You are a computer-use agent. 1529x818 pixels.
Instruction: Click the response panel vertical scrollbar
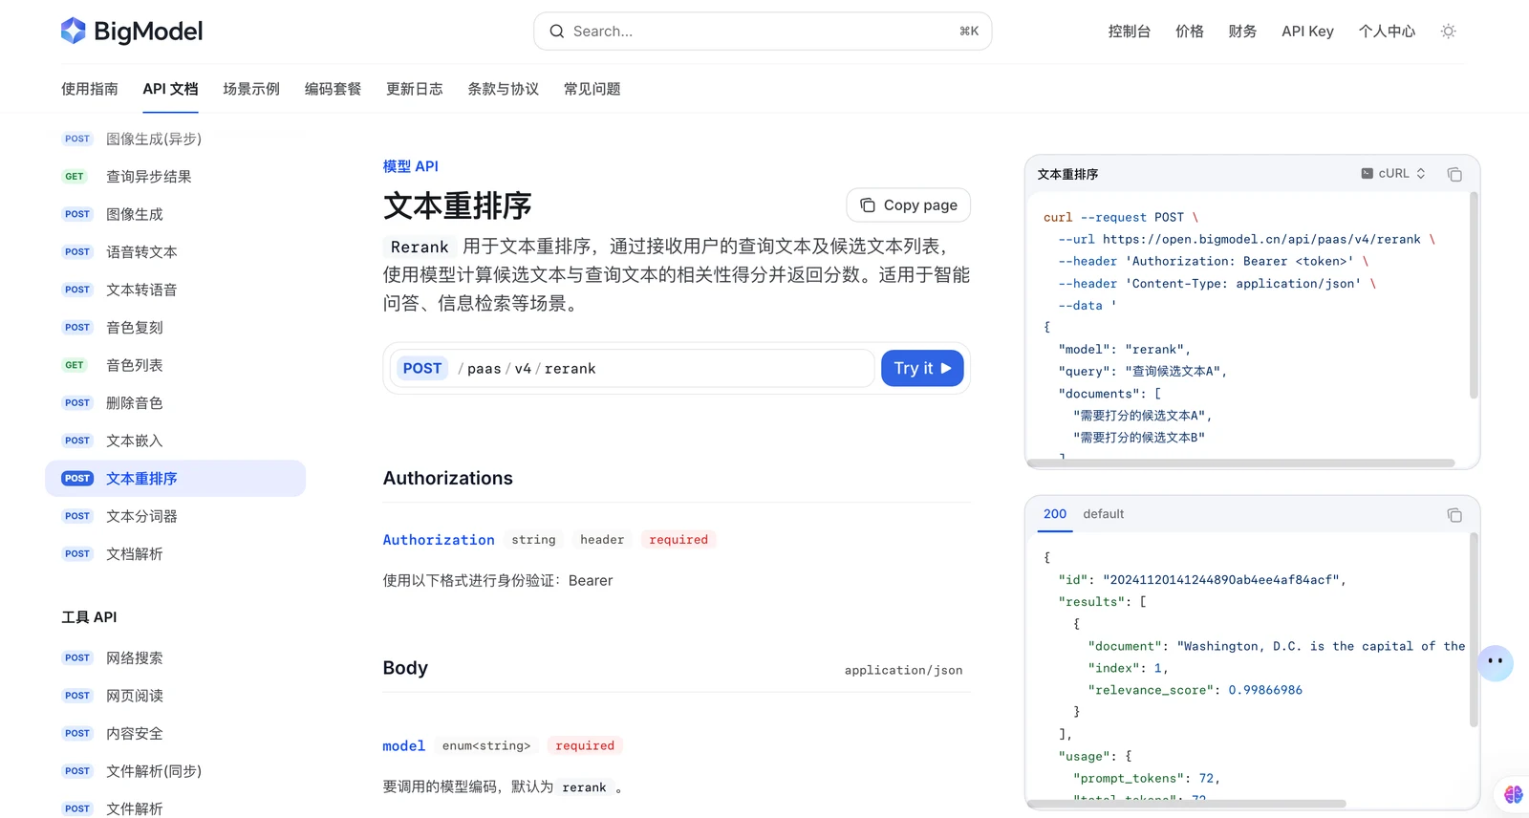point(1474,631)
